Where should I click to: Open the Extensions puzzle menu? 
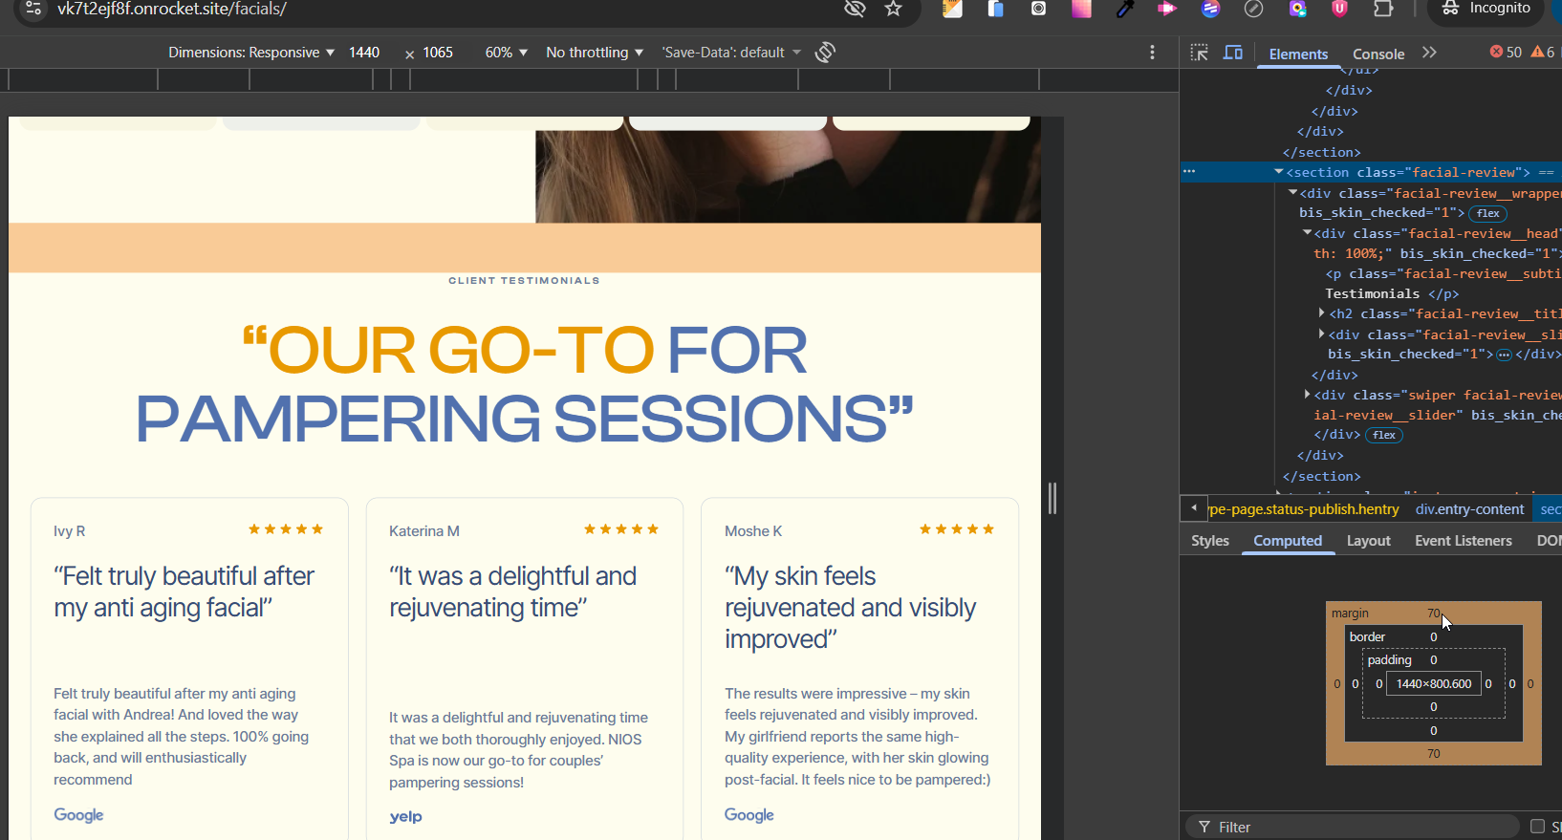tap(1383, 9)
